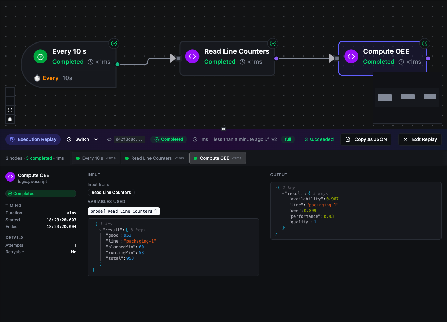Click the canvas minimap
Viewport: 447px width, 322px height.
pos(407,97)
